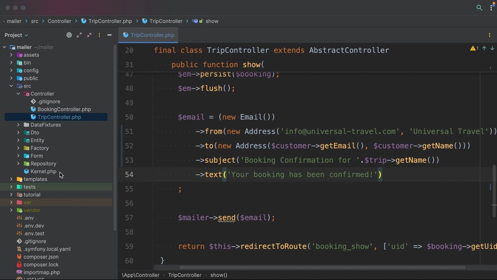Expand the Entity folder
The height and width of the screenshot is (280, 497).
click(x=18, y=140)
